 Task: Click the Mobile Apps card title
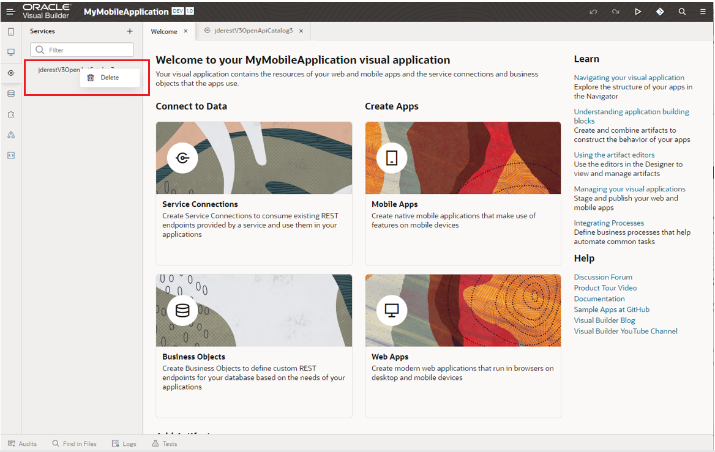coord(394,204)
